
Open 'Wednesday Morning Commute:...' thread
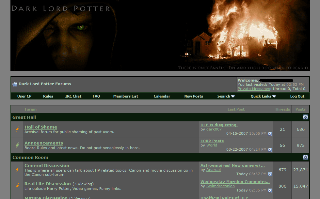(x=235, y=182)
